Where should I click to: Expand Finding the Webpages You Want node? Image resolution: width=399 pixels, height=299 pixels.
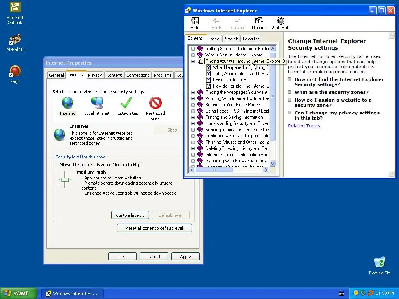click(193, 92)
